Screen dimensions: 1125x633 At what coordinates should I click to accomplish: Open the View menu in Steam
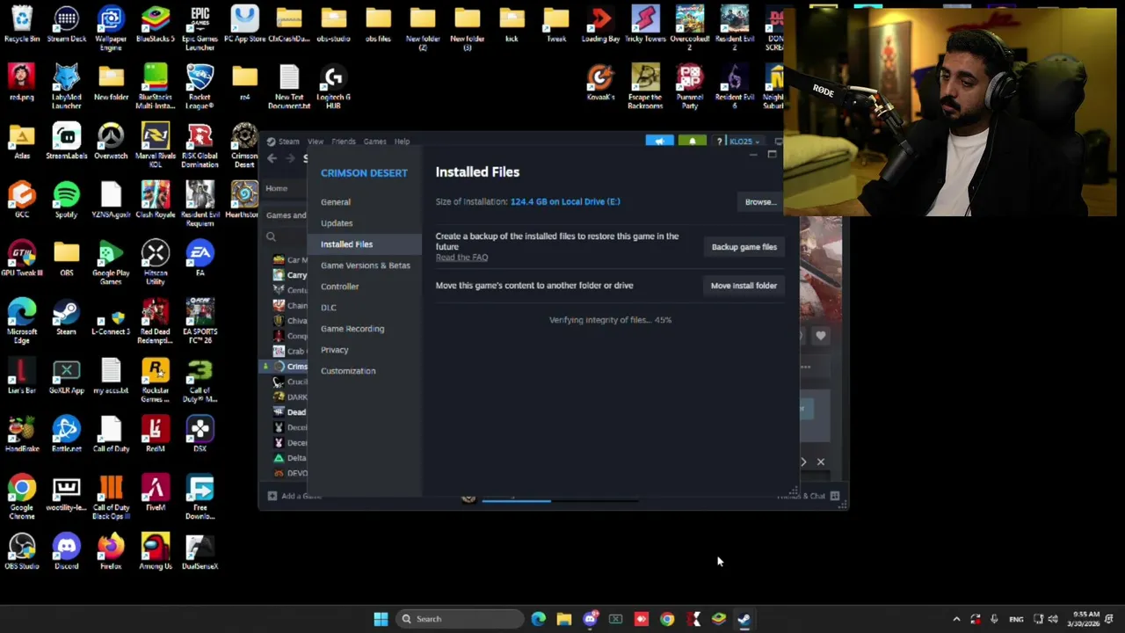point(315,142)
